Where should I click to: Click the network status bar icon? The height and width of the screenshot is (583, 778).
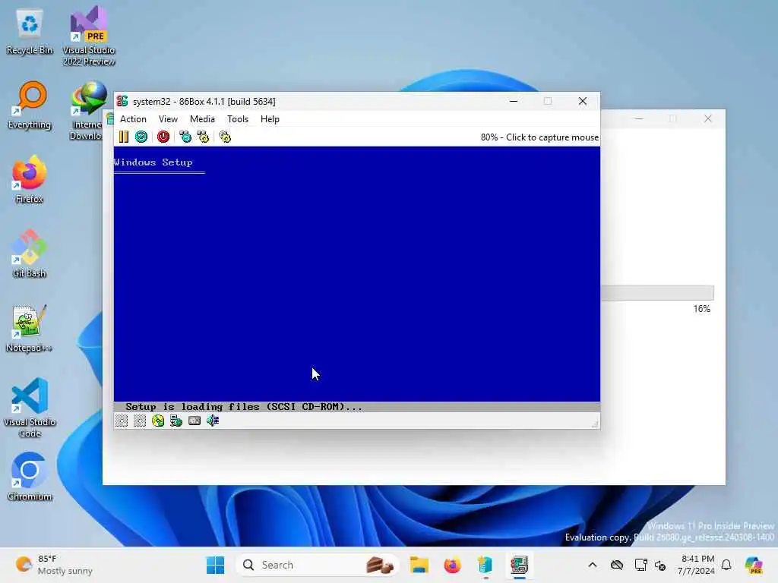[176, 421]
